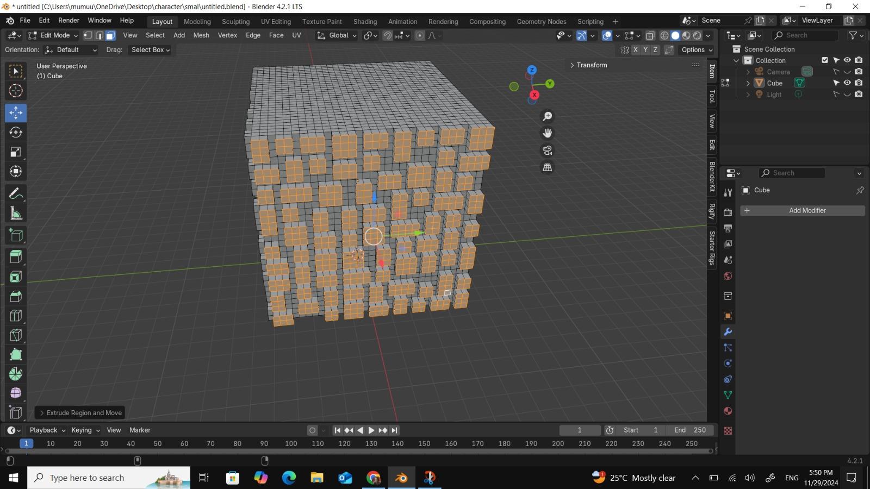Screen dimensions: 870x489
Task: Click outliner Search field
Action: click(x=805, y=35)
